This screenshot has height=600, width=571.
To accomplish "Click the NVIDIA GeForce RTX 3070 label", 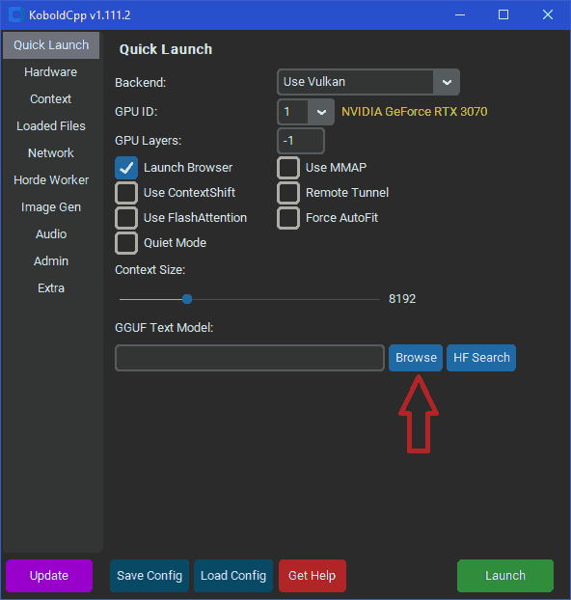I will [415, 112].
